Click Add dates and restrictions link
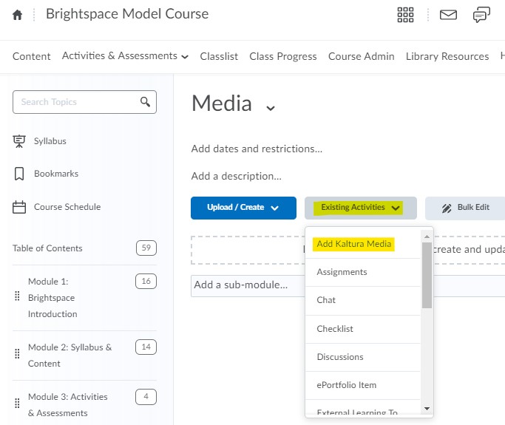Image resolution: width=505 pixels, height=425 pixels. [257, 149]
